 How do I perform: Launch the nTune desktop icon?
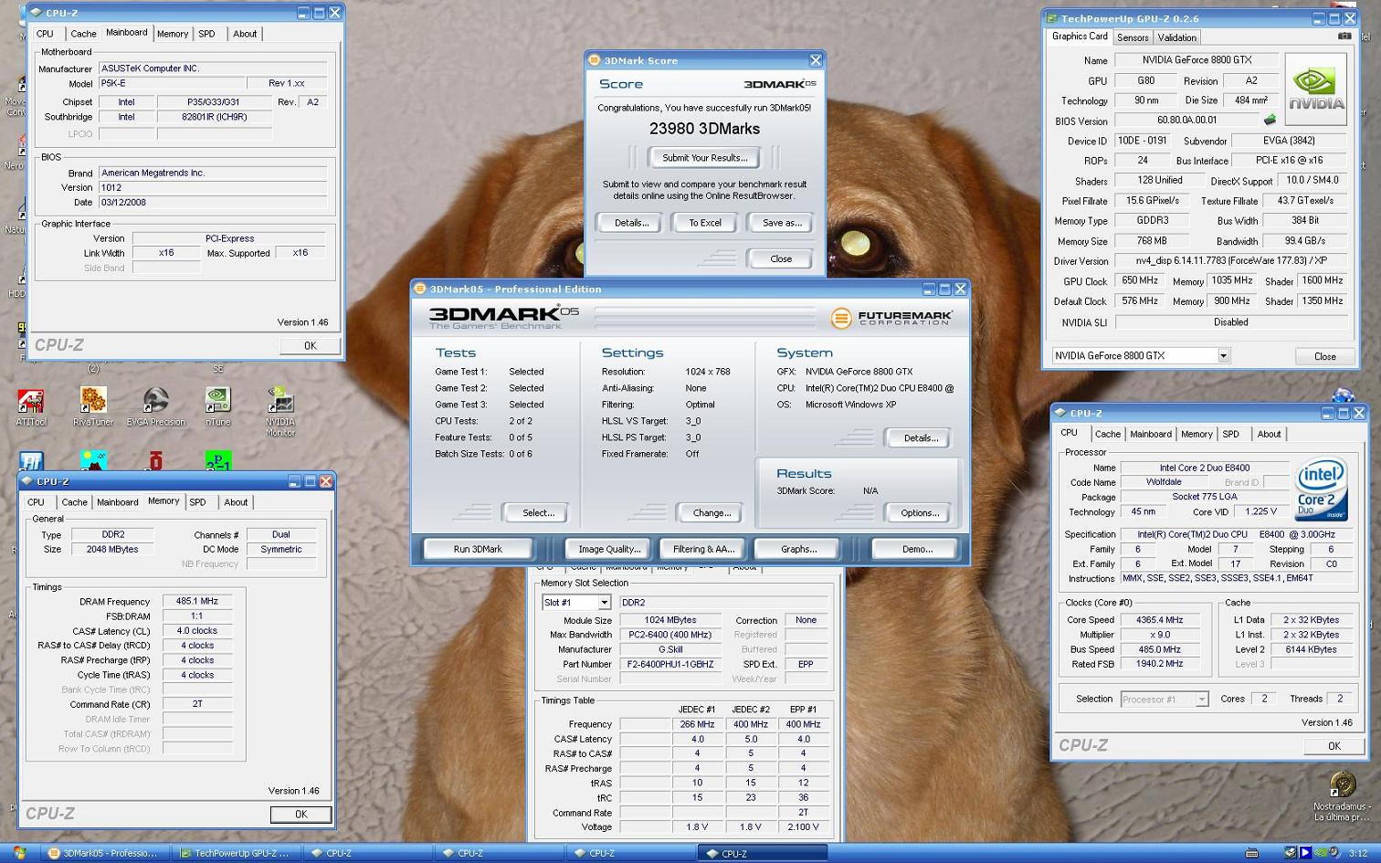217,407
